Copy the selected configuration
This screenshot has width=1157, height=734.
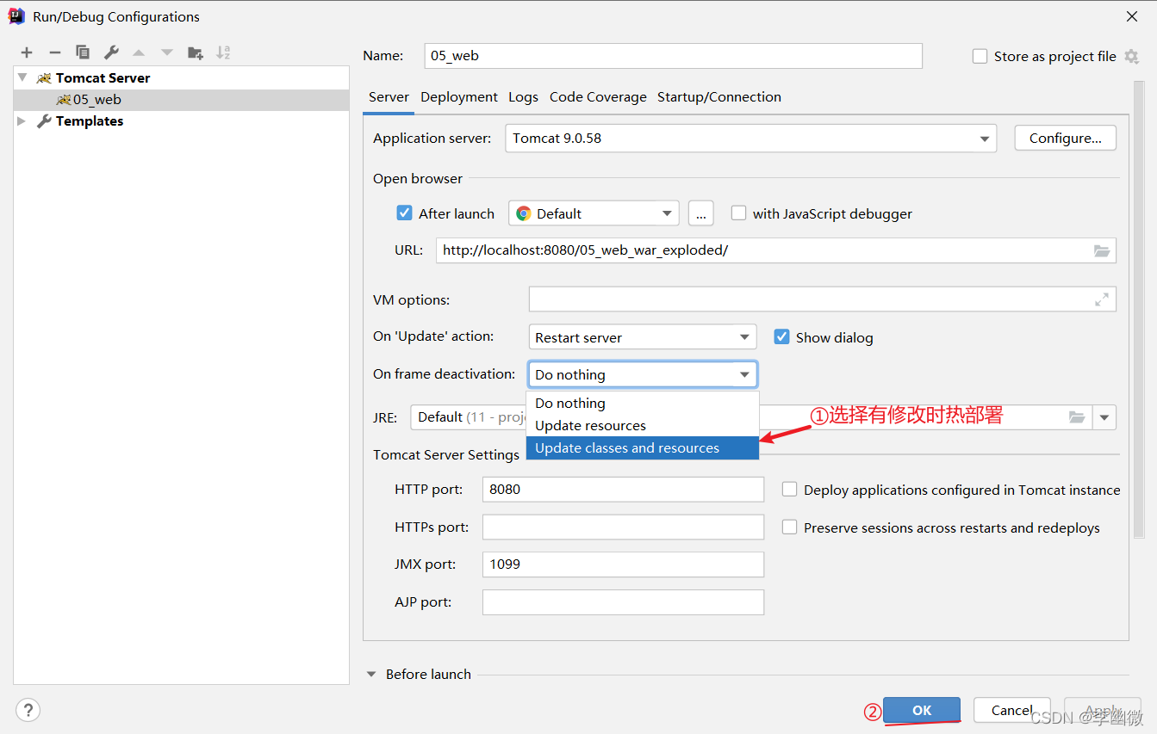tap(83, 52)
